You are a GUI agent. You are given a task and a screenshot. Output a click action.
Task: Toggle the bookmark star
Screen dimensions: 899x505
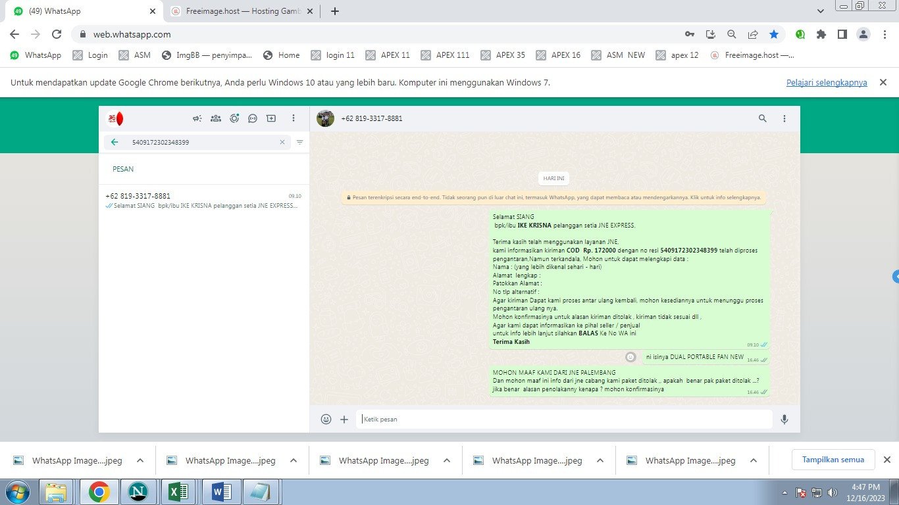pyautogui.click(x=774, y=34)
